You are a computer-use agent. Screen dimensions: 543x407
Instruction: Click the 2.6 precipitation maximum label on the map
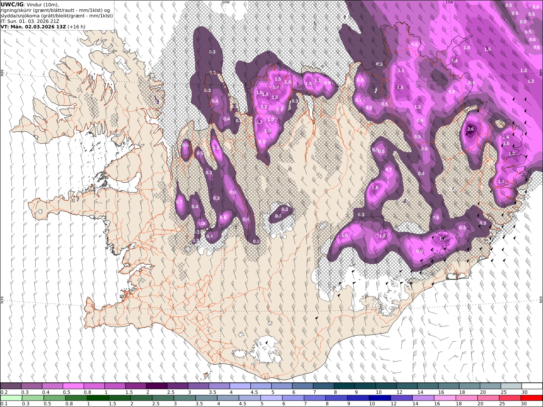(x=470, y=129)
